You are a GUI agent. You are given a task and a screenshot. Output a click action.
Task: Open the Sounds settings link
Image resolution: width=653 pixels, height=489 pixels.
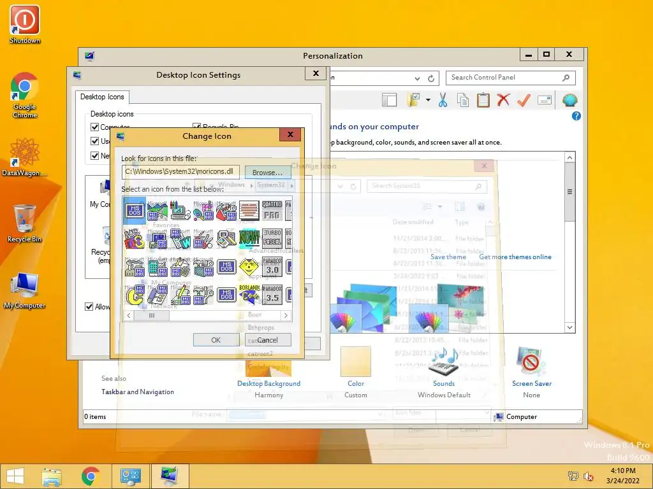click(444, 383)
